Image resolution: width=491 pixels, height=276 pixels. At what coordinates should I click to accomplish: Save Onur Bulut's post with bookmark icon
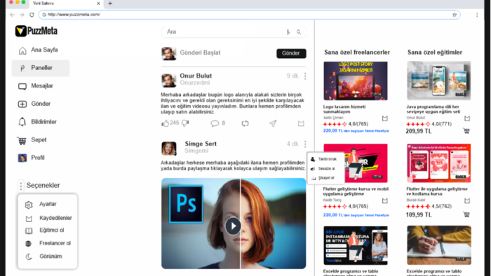[301, 123]
